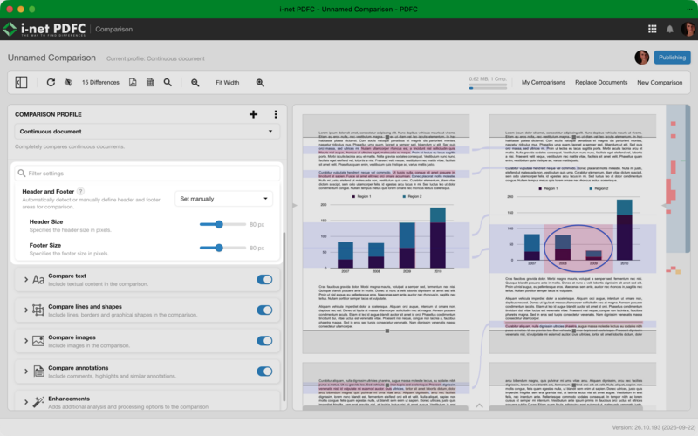Click the Compare lines and shapes icon
Screen dimensions: 698x436
(x=38, y=310)
